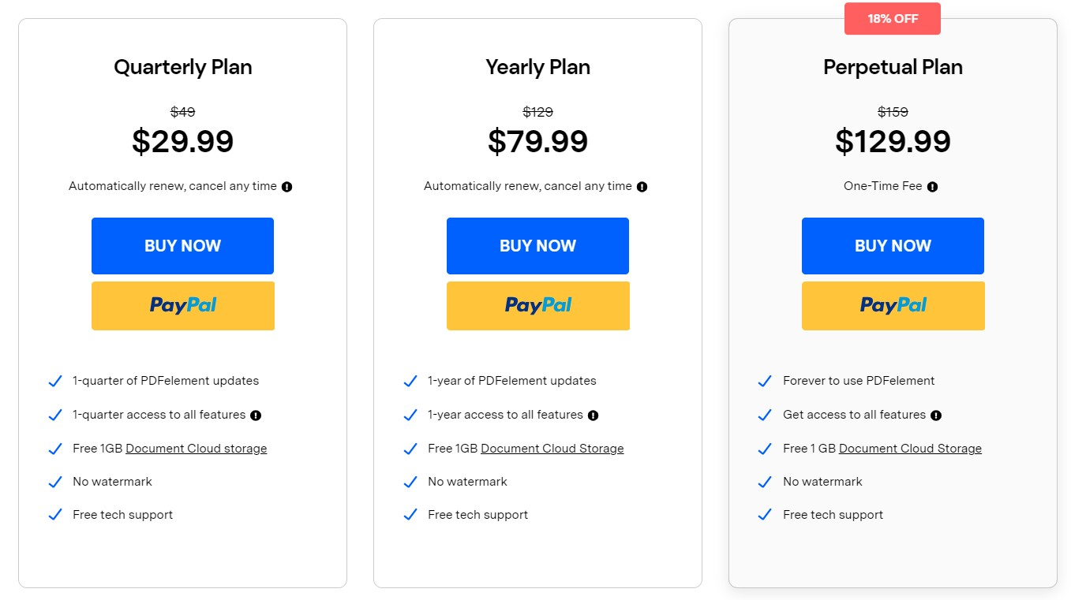Open info icon after Get access to all features
The width and height of the screenshot is (1071, 600).
click(936, 416)
